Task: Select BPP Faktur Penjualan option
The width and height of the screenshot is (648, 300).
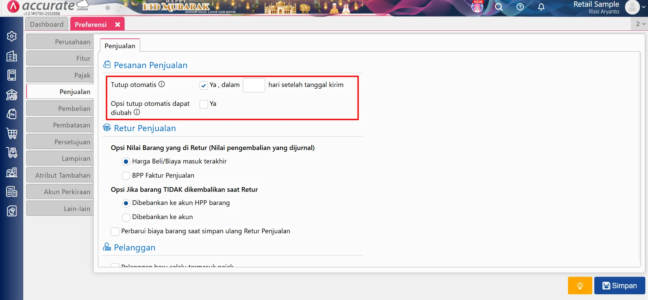Action: pos(126,176)
